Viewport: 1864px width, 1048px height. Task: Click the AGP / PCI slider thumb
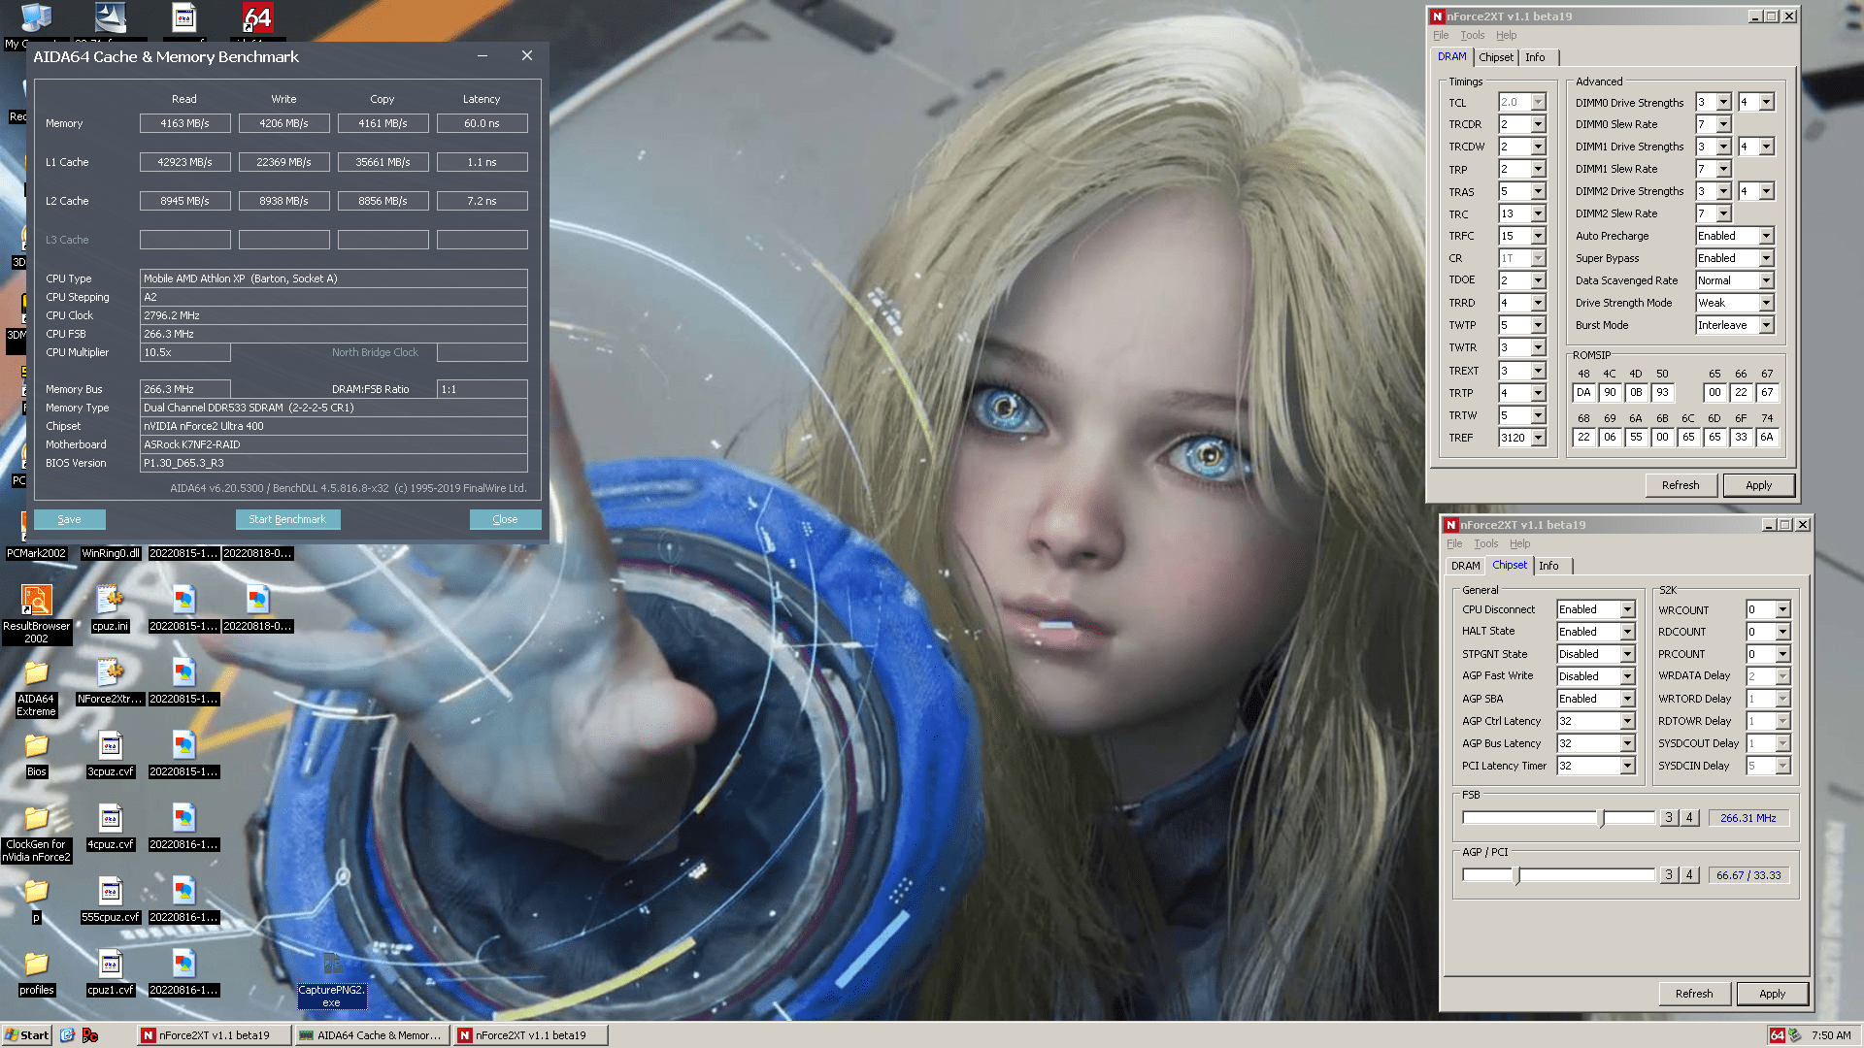[1517, 875]
